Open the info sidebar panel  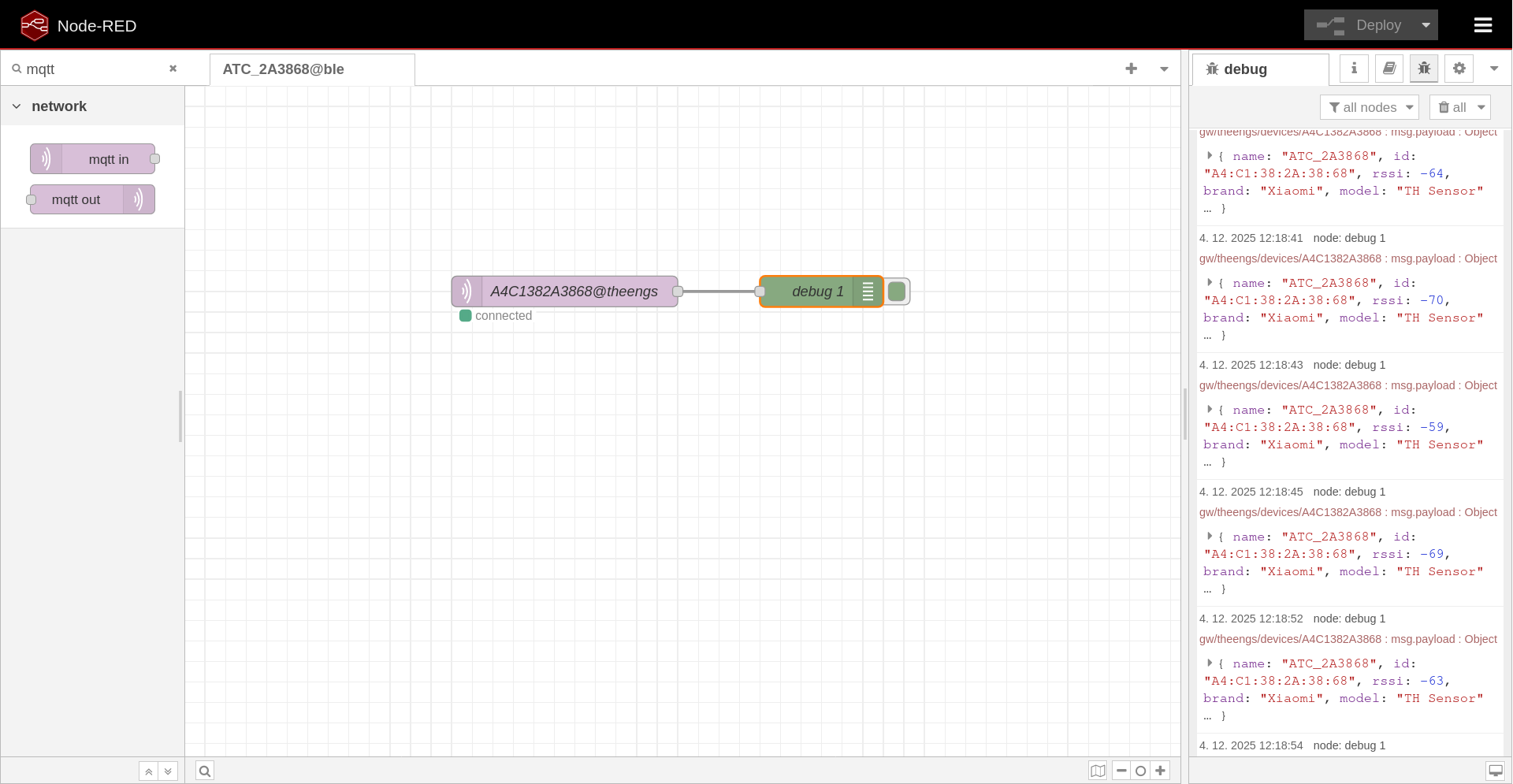point(1353,69)
